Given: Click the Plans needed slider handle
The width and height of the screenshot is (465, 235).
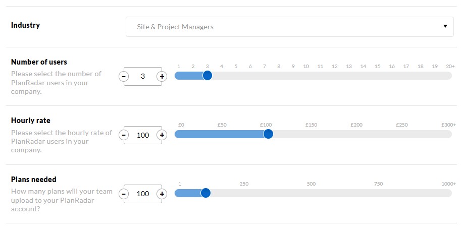Looking at the screenshot, I should pos(205,193).
